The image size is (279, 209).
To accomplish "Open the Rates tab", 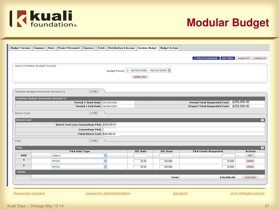I will pyautogui.click(x=51, y=48).
